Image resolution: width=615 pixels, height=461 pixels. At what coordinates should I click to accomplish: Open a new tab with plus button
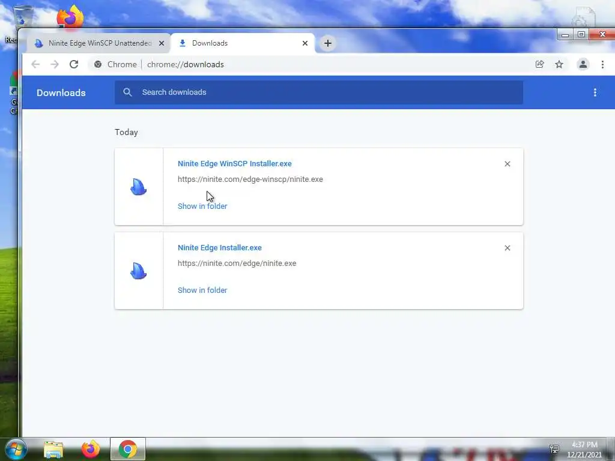tap(328, 43)
